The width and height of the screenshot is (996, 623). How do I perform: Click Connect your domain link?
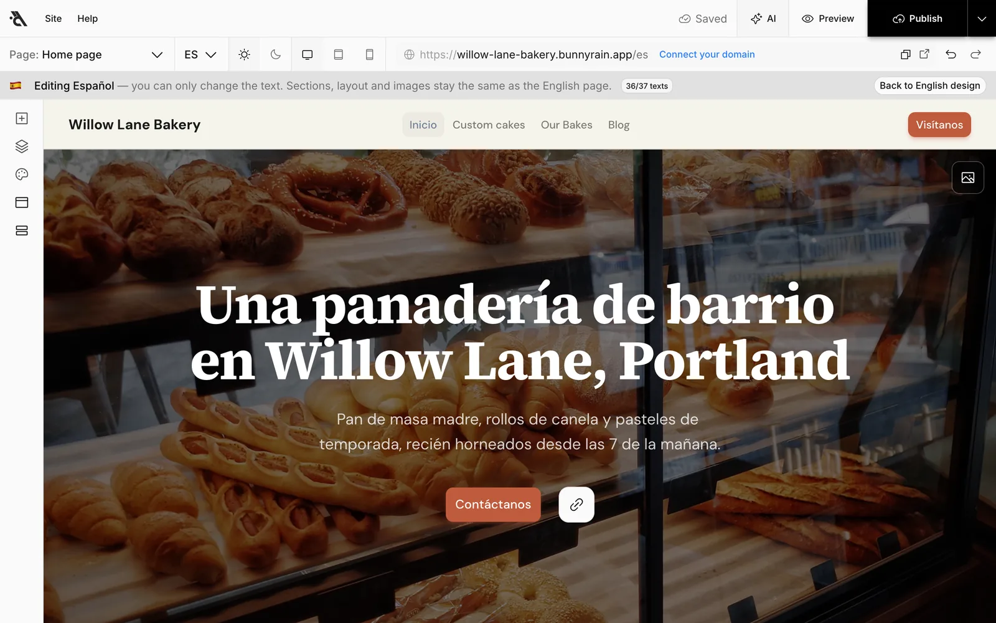coord(707,54)
